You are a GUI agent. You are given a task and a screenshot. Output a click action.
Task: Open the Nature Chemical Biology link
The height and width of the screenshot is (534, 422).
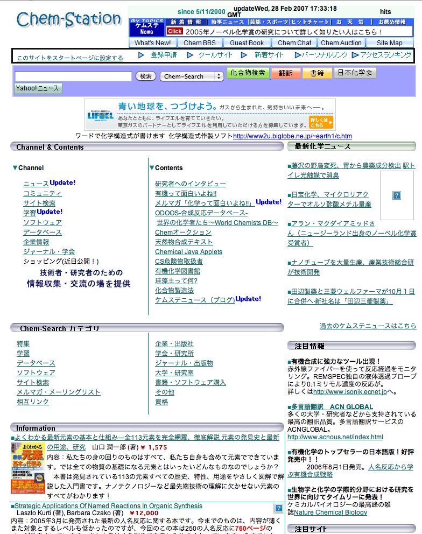330,512
